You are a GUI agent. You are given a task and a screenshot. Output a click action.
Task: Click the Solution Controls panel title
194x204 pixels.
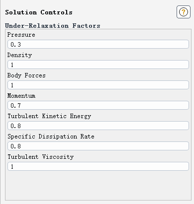click(39, 12)
